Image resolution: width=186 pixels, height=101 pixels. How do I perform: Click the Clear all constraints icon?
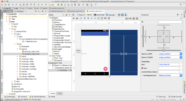coord(81,18)
